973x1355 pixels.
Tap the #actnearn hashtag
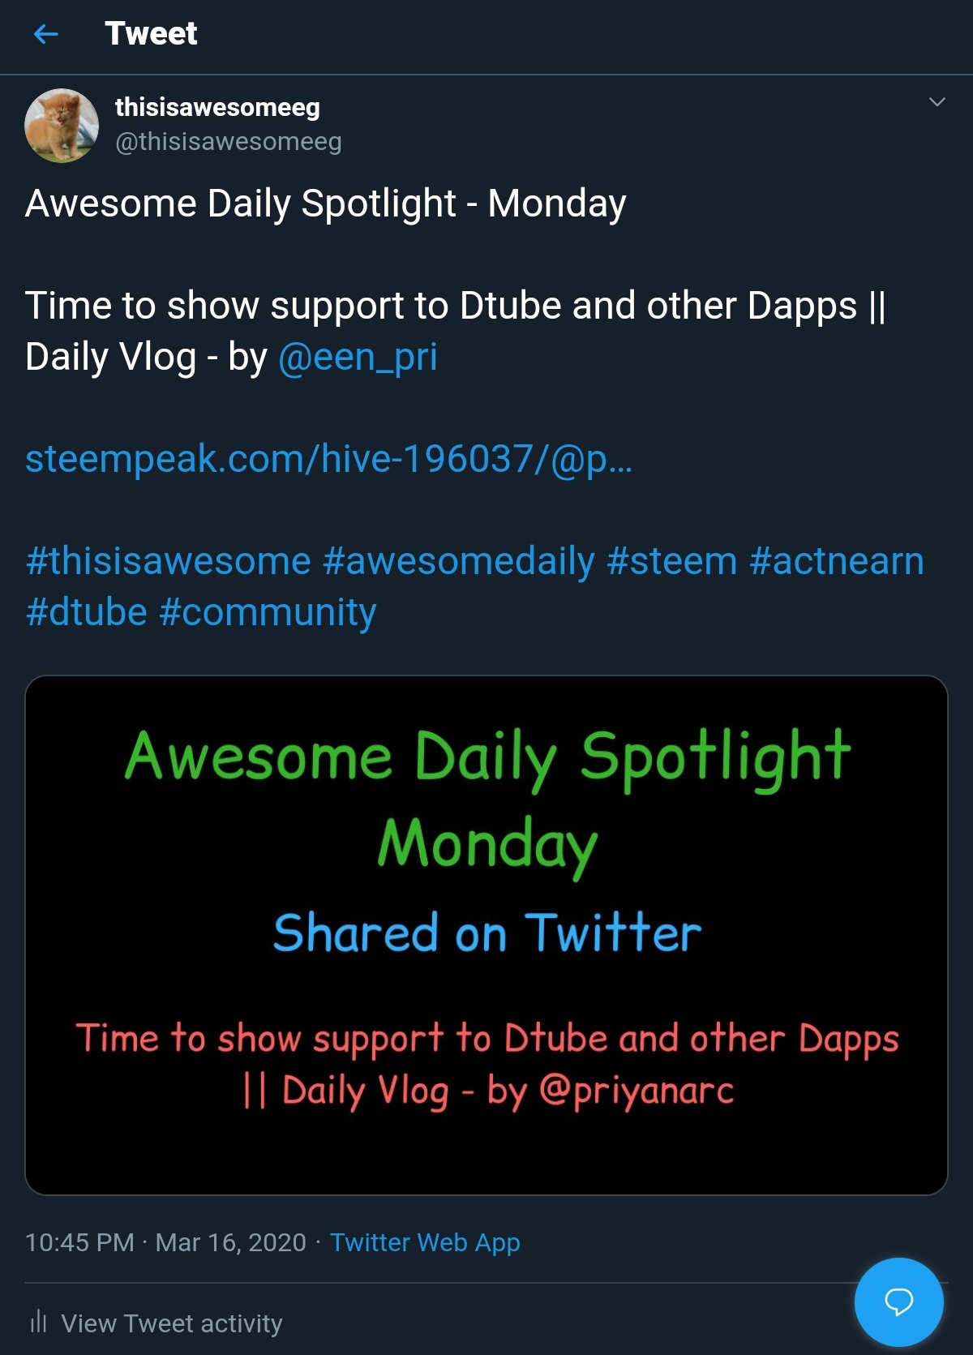point(837,561)
